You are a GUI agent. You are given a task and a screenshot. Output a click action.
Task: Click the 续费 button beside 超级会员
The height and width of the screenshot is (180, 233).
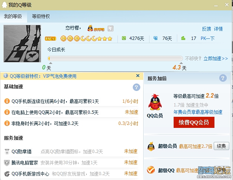pyautogui.click(x=221, y=146)
